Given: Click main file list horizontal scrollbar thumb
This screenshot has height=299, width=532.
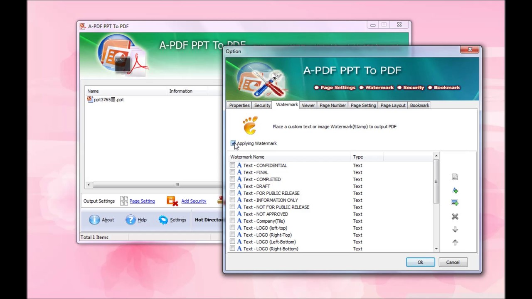Looking at the screenshot, I should tap(177, 185).
